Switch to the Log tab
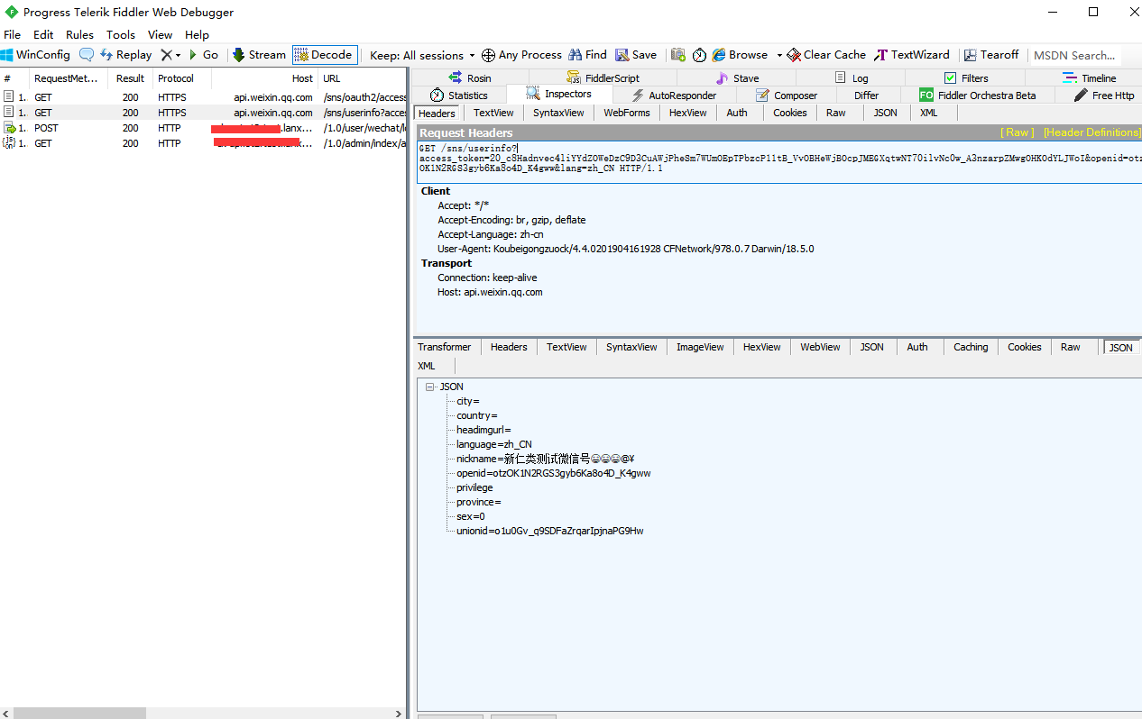 pyautogui.click(x=852, y=78)
